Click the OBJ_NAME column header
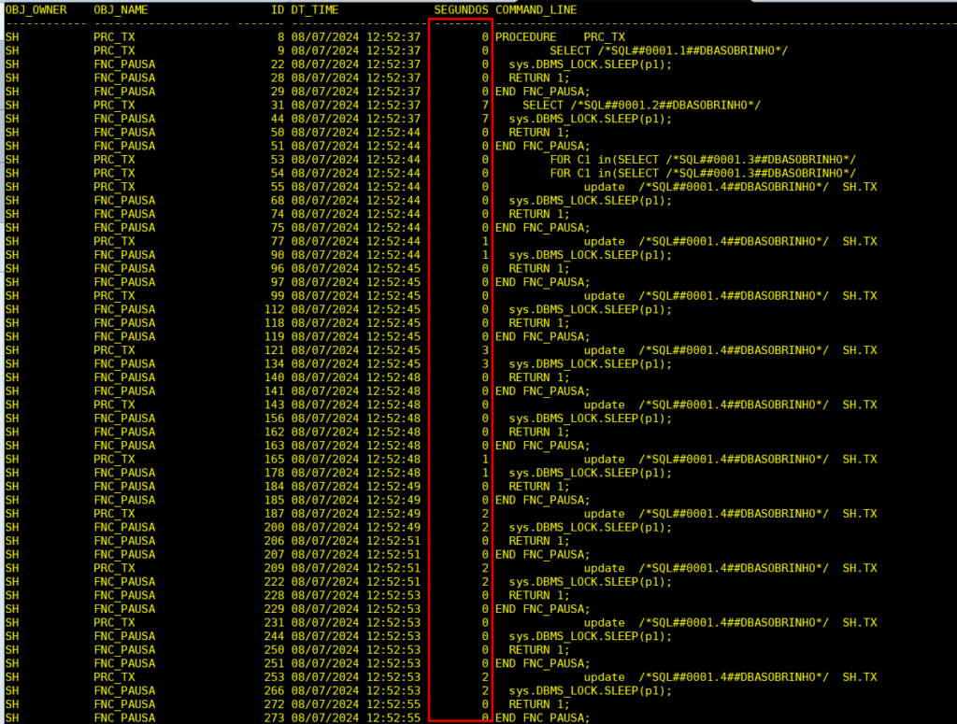 pos(121,9)
